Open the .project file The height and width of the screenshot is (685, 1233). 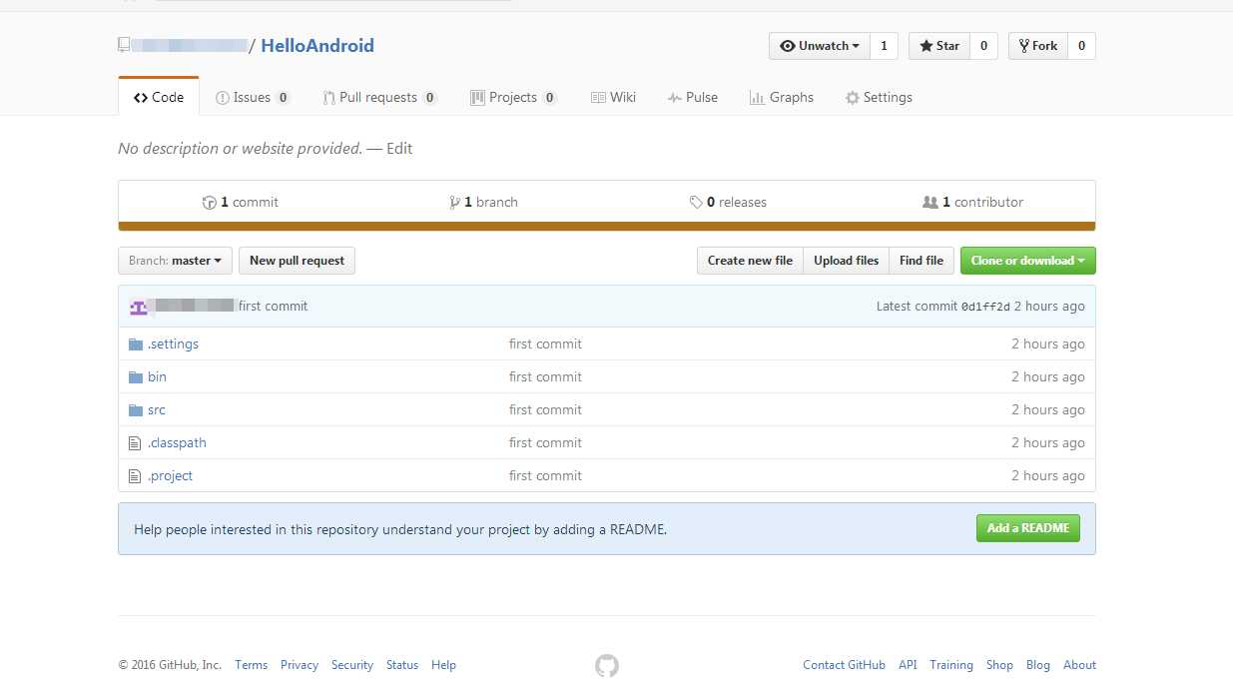point(170,475)
